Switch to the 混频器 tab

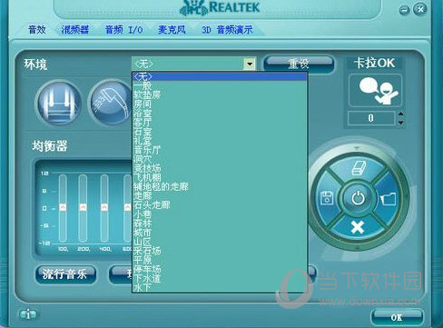[75, 29]
